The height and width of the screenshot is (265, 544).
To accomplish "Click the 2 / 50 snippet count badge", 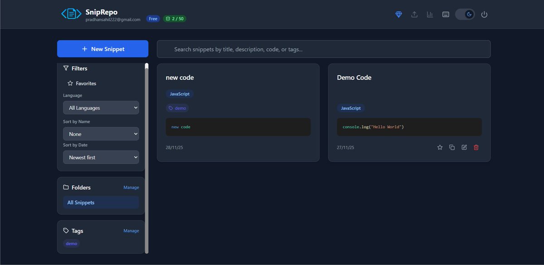I will click(175, 19).
